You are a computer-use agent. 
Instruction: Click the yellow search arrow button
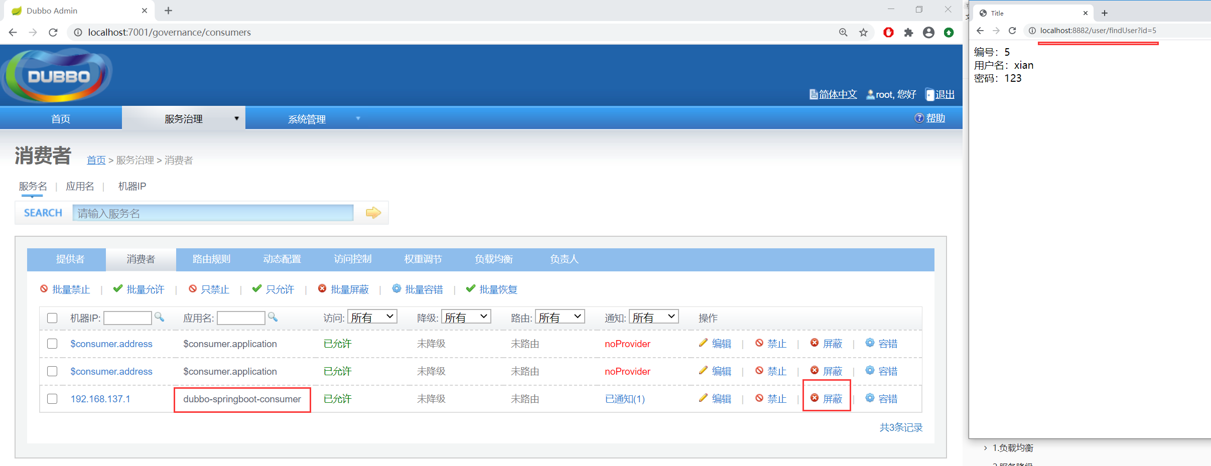pyautogui.click(x=373, y=213)
